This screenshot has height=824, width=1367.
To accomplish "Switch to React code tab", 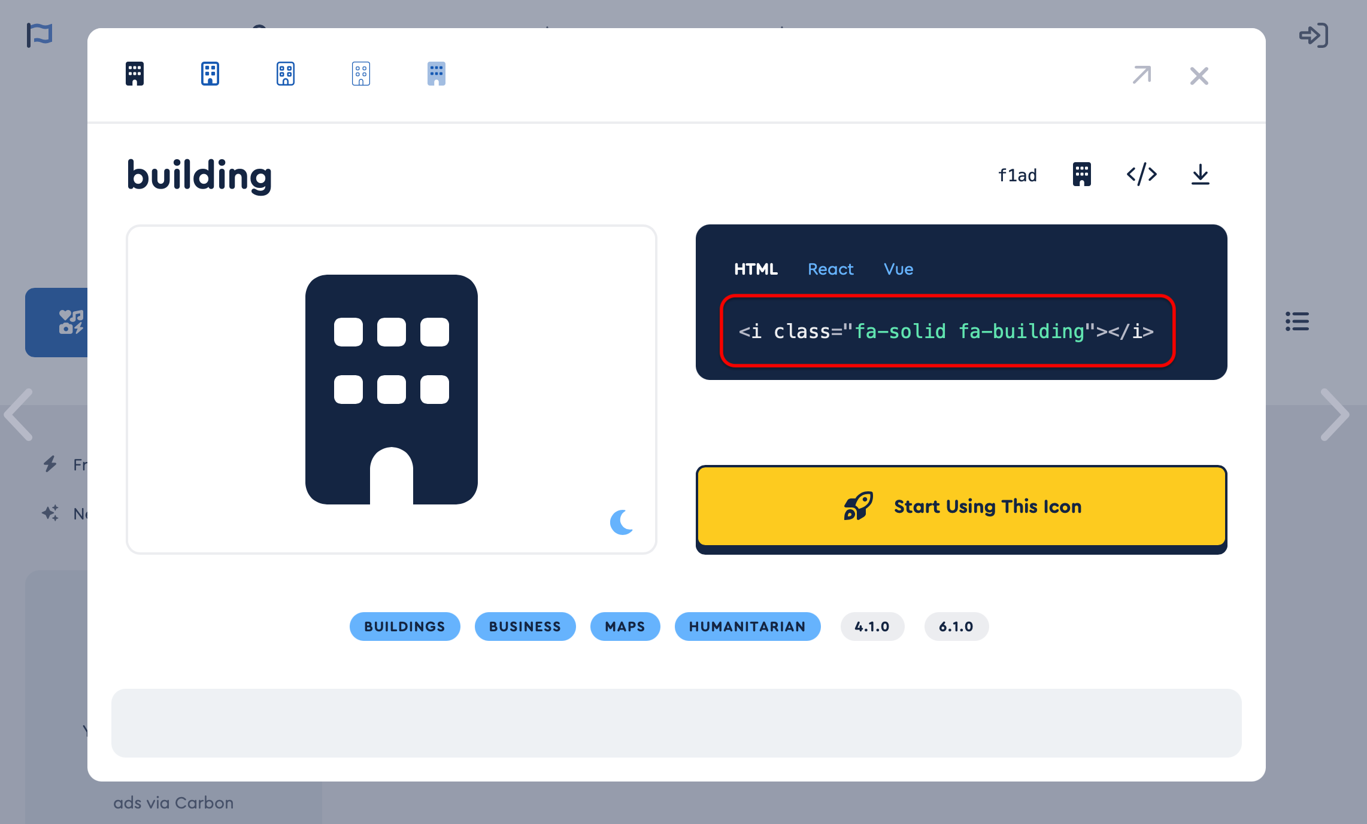I will [x=830, y=269].
